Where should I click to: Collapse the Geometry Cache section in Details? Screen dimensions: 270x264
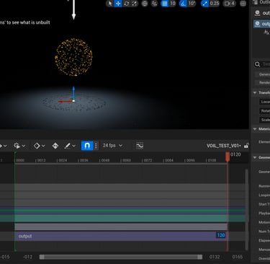pyautogui.click(x=255, y=157)
